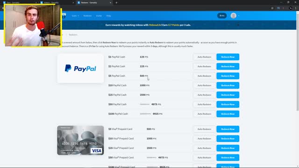The width and height of the screenshot is (299, 168).
Task: Auto Redeem the $50 PayPal Cash
Action: click(204, 105)
